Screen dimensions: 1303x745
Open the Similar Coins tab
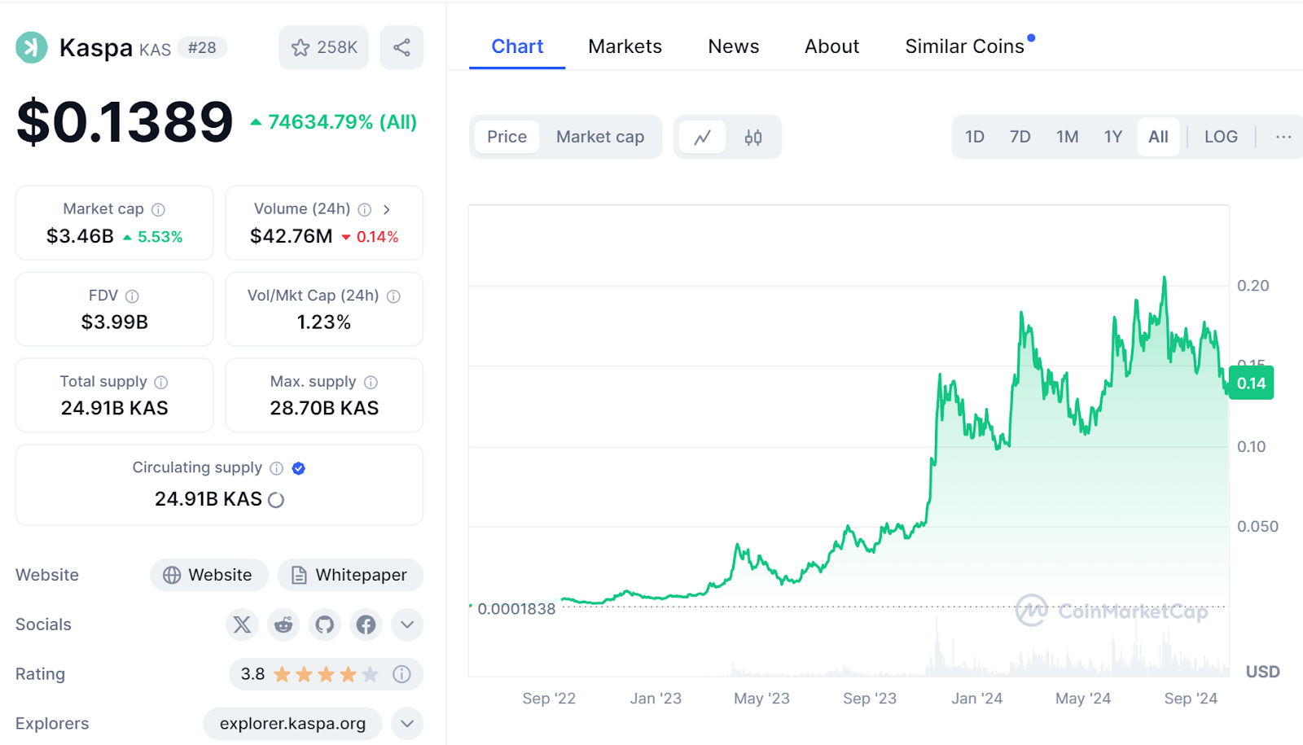964,46
